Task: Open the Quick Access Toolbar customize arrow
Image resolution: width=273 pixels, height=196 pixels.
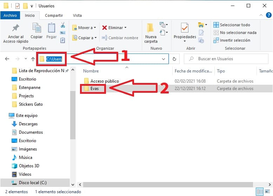Action: [x=32, y=6]
